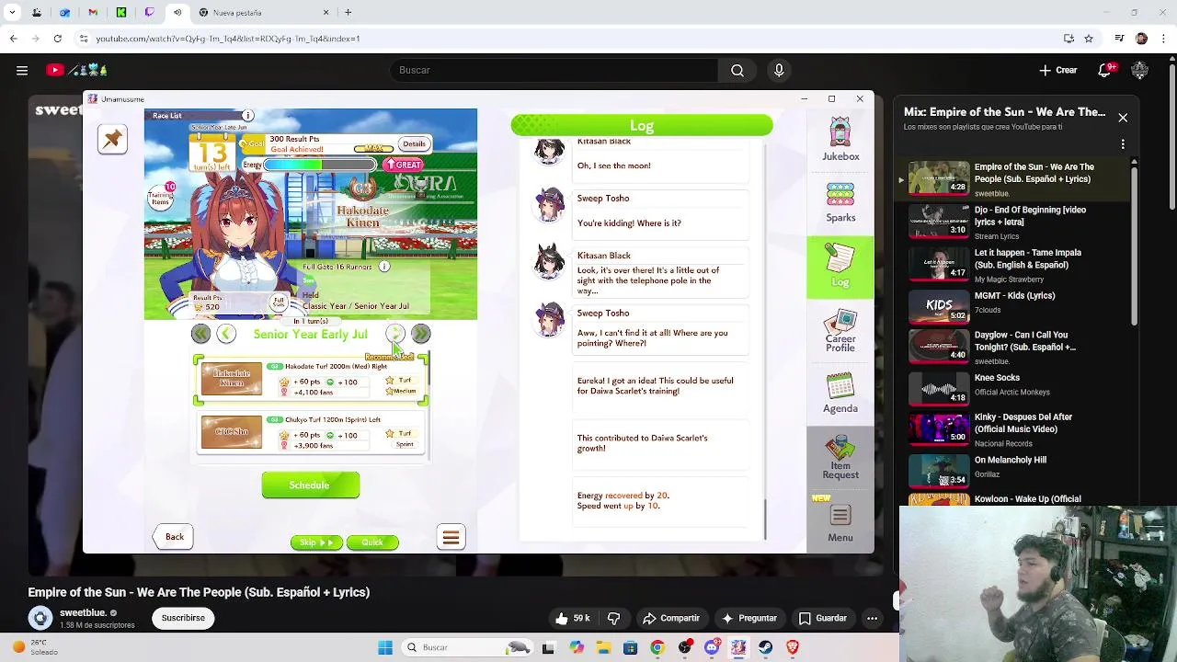The width and height of the screenshot is (1177, 662).
Task: Save video with Guardar button
Action: [x=823, y=618]
